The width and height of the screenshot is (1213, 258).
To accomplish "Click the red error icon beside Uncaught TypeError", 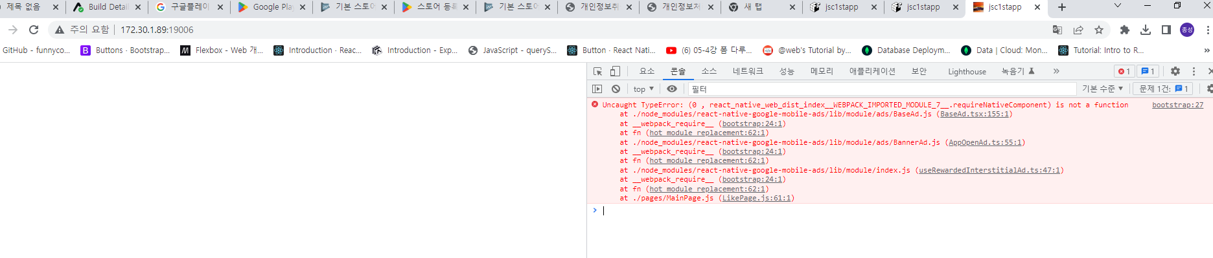I will (x=595, y=104).
